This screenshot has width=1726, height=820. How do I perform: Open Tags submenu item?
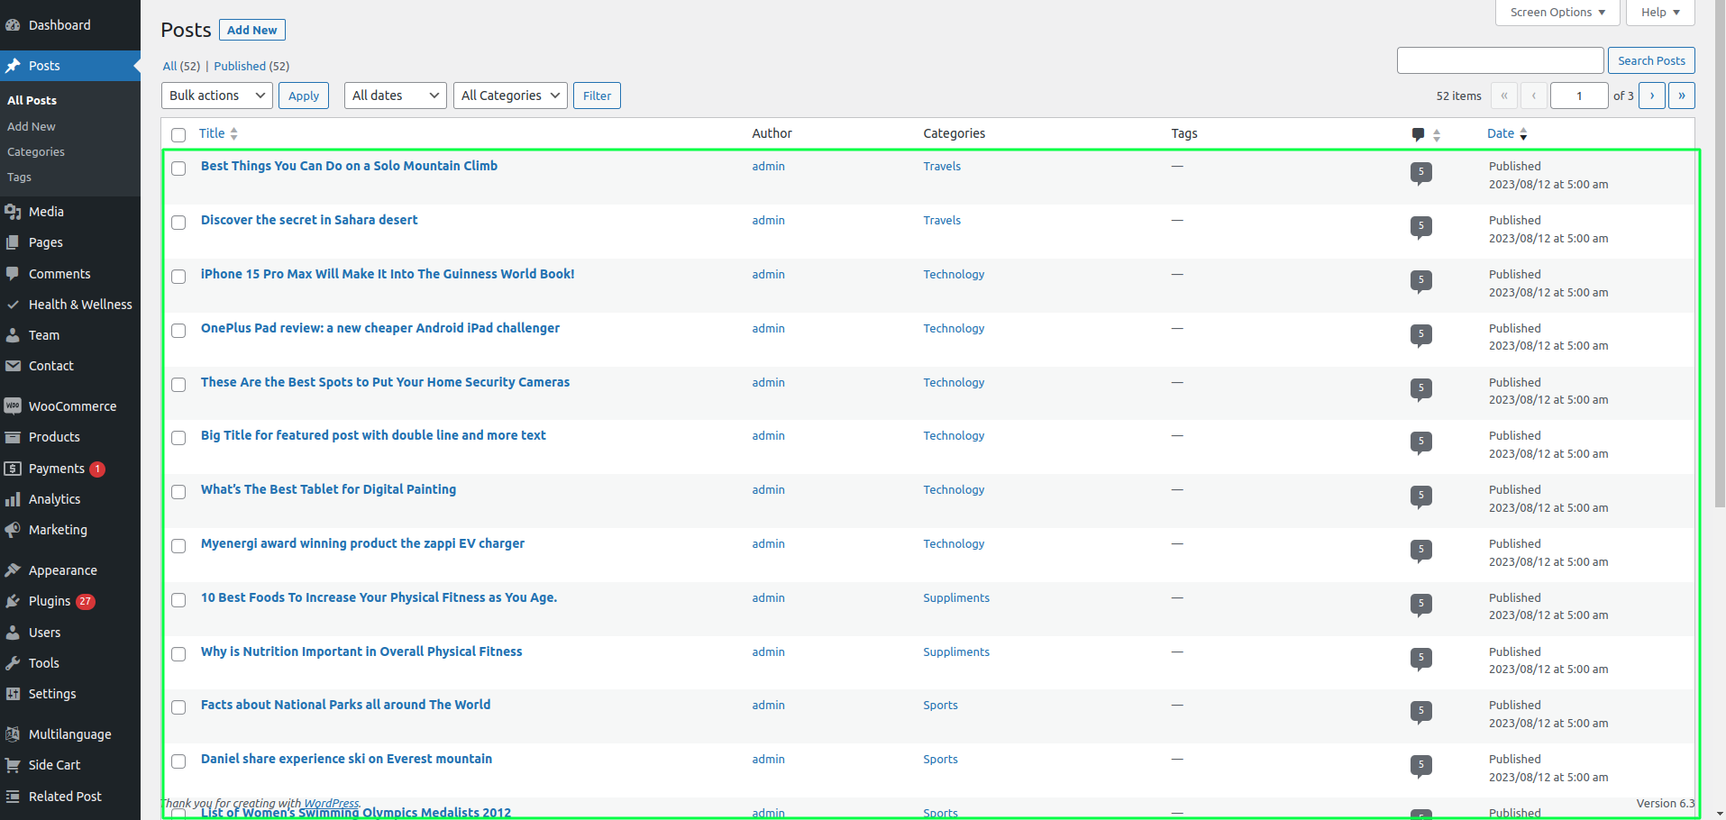point(19,177)
